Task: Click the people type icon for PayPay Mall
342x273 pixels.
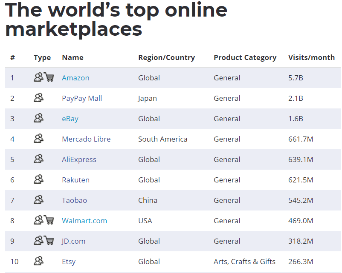Action: (39, 98)
